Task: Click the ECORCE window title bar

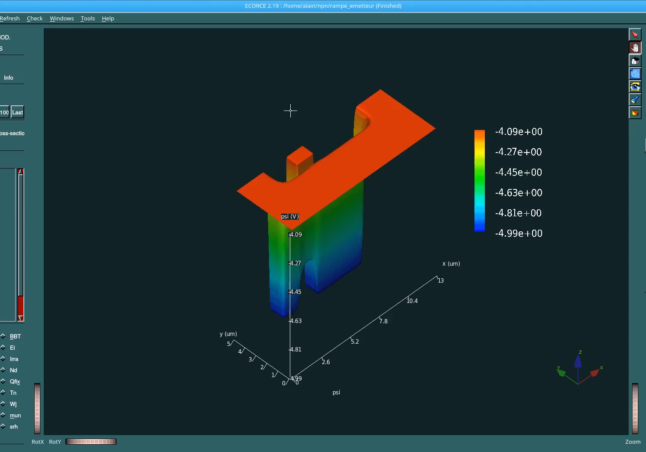Action: [x=323, y=6]
